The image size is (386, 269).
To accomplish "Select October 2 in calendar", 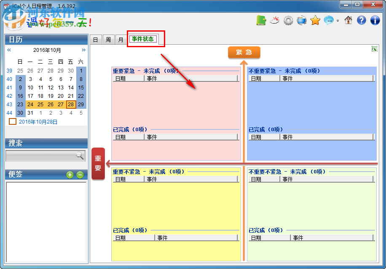I will click(20, 79).
